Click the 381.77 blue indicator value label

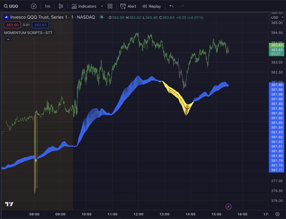tap(277, 170)
